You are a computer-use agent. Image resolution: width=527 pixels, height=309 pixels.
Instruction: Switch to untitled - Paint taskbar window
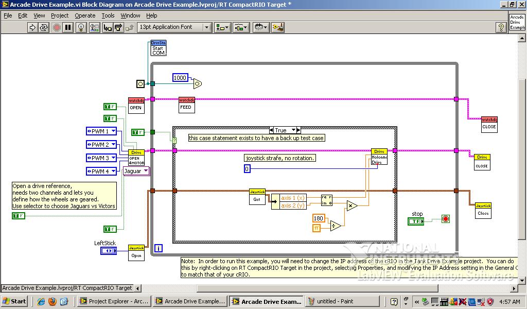point(342,301)
